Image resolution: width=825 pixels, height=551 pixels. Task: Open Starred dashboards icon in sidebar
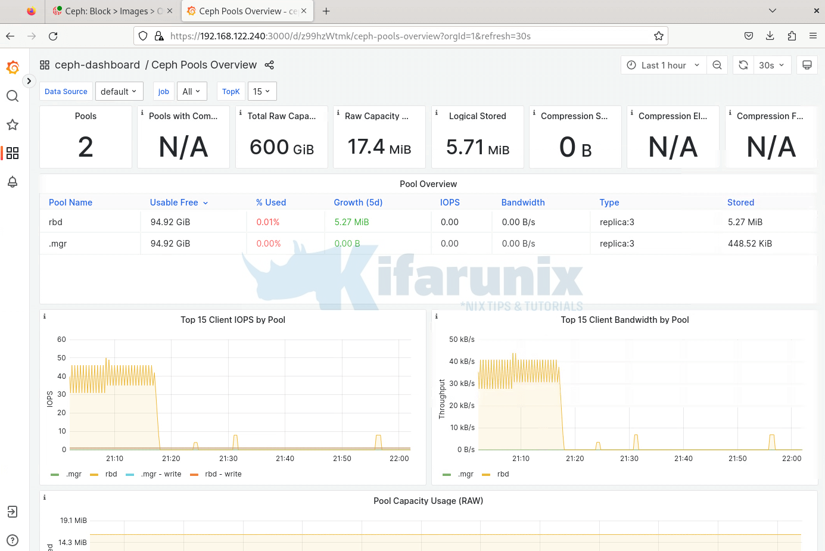[x=13, y=124]
